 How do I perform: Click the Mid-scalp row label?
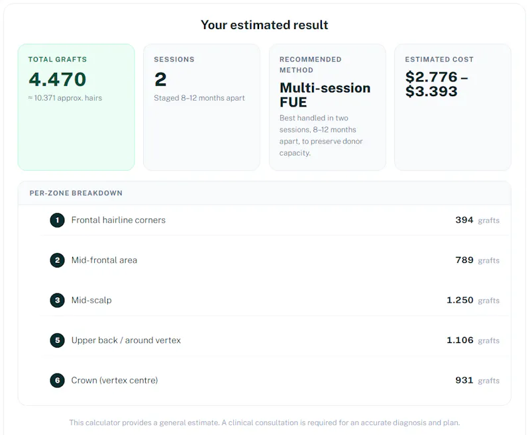91,300
